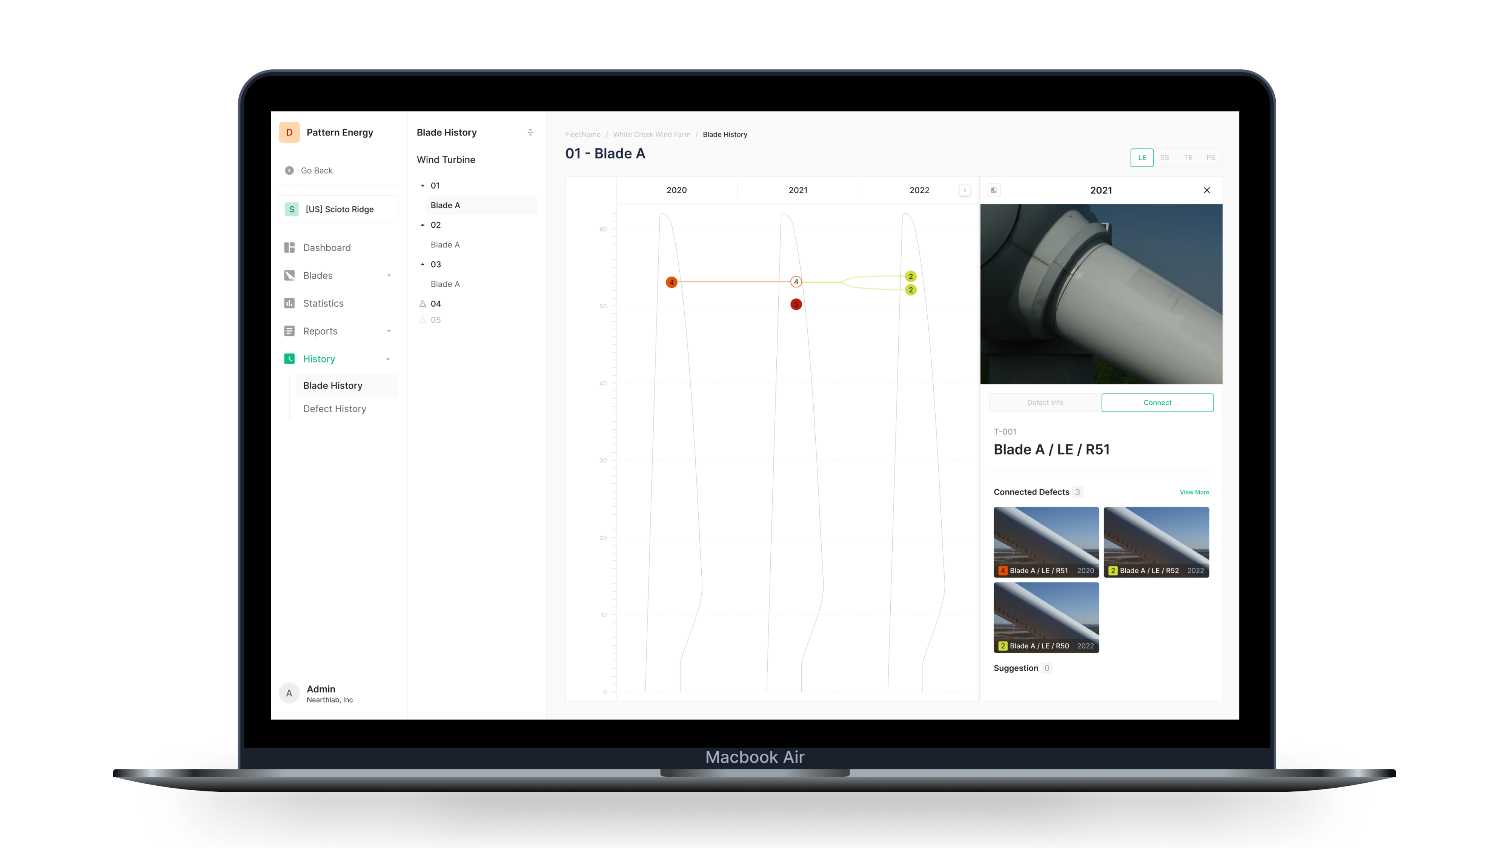The image size is (1509, 848).
Task: Click the View More link
Action: point(1194,493)
